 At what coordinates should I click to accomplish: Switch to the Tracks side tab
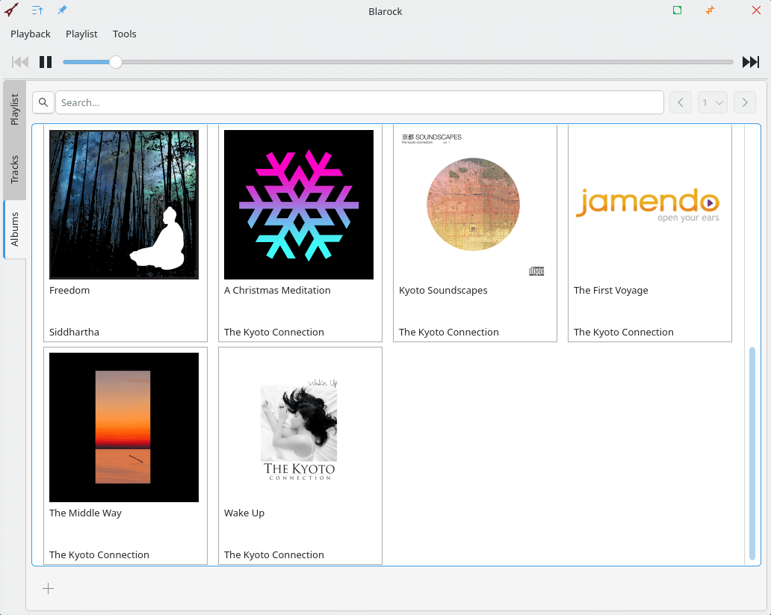(15, 170)
